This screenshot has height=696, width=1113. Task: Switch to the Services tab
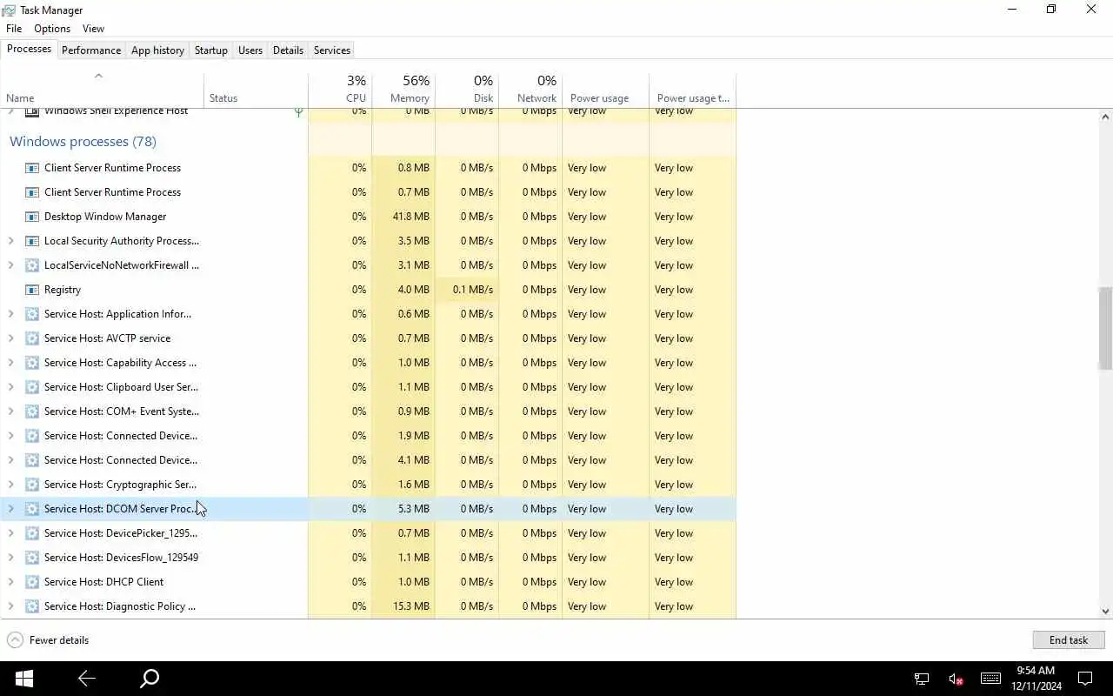[x=331, y=50]
